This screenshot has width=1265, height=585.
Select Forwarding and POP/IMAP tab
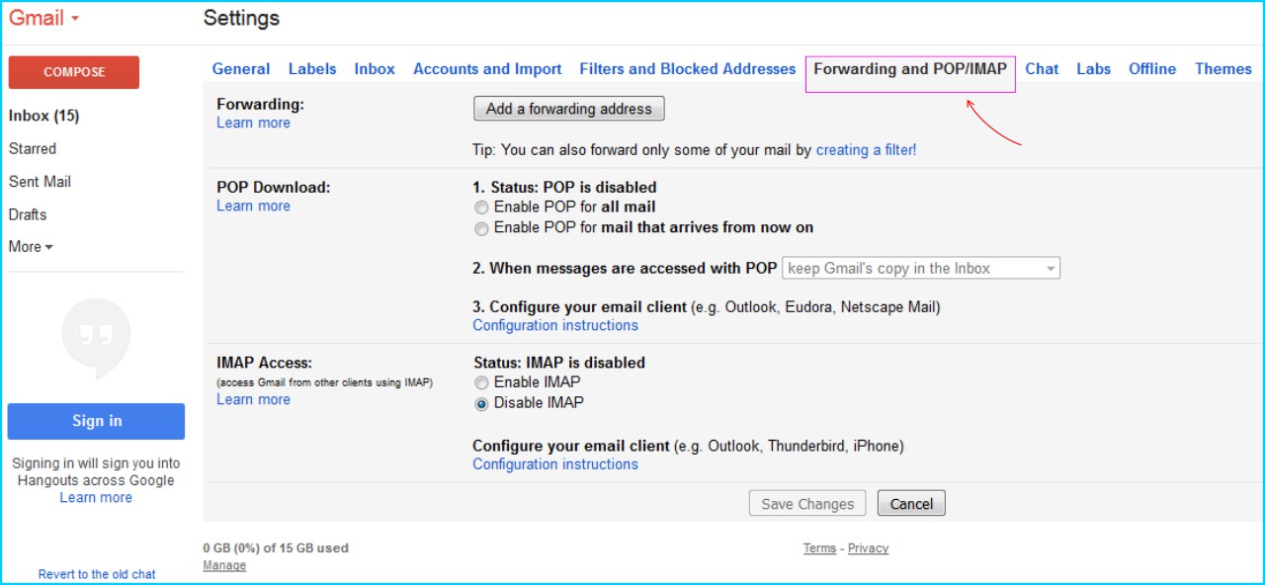tap(910, 69)
